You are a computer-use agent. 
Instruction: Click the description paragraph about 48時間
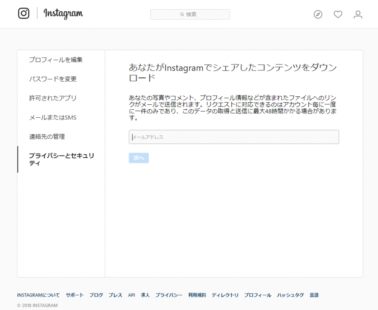click(233, 108)
